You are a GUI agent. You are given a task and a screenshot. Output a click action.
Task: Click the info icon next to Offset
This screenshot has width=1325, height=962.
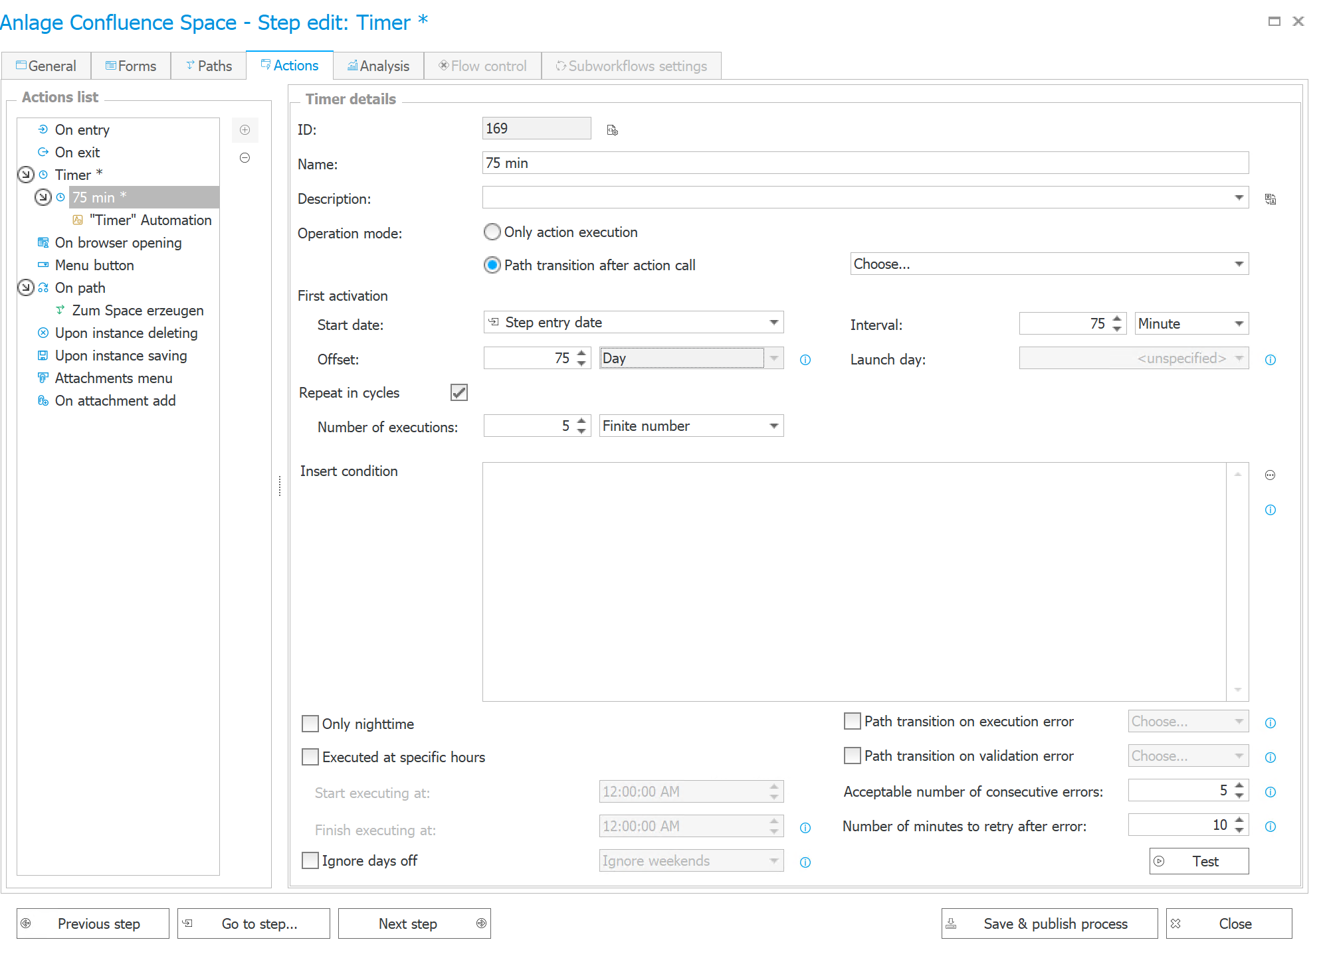(805, 360)
